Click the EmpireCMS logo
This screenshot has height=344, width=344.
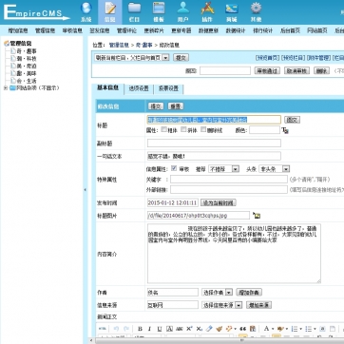[36, 12]
